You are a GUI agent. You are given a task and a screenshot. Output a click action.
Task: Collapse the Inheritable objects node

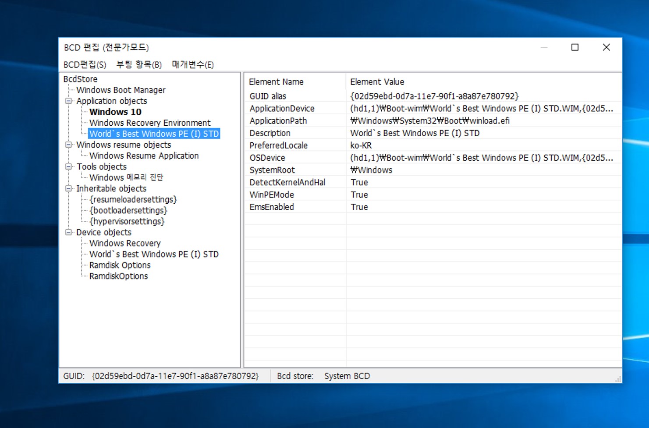(69, 189)
